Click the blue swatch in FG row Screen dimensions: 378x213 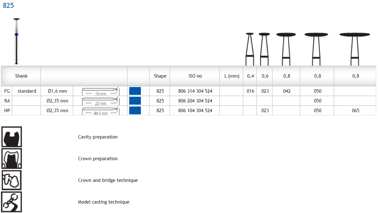135,91
